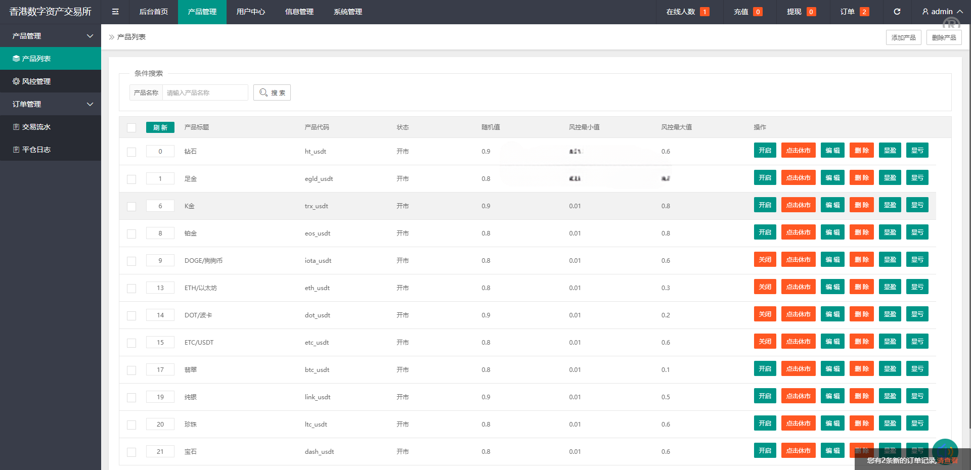Focus the 产品名称 search input field

click(x=205, y=92)
